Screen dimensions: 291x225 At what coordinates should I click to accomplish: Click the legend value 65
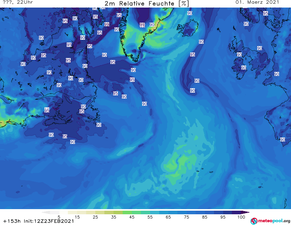coord(168,217)
